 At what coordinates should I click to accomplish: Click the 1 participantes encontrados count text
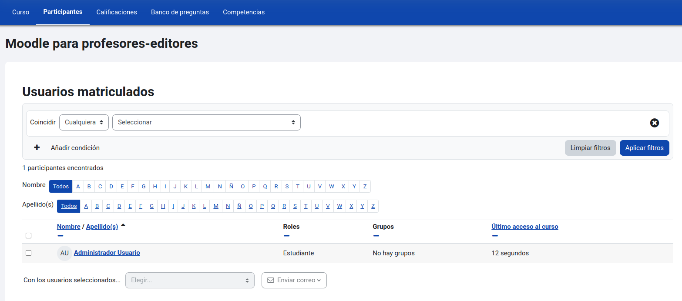[63, 168]
